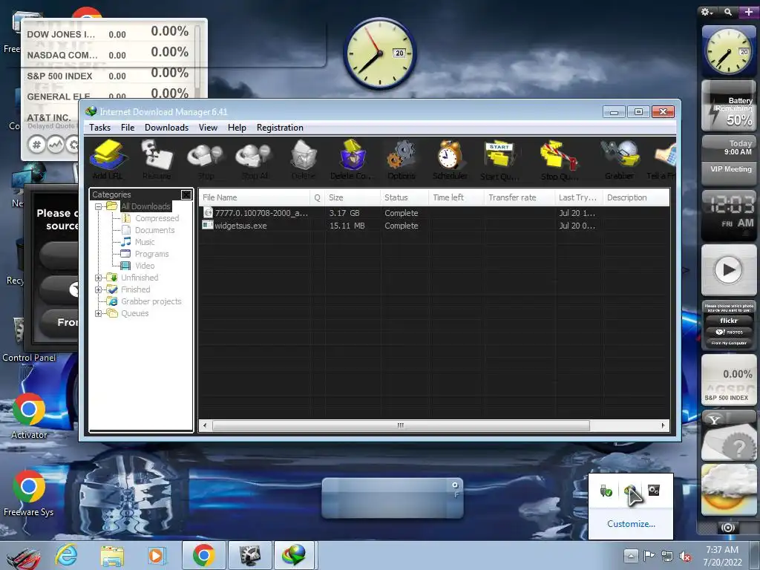Click the download list scroll left arrow
Screen dimensions: 760x570
[x=205, y=425]
